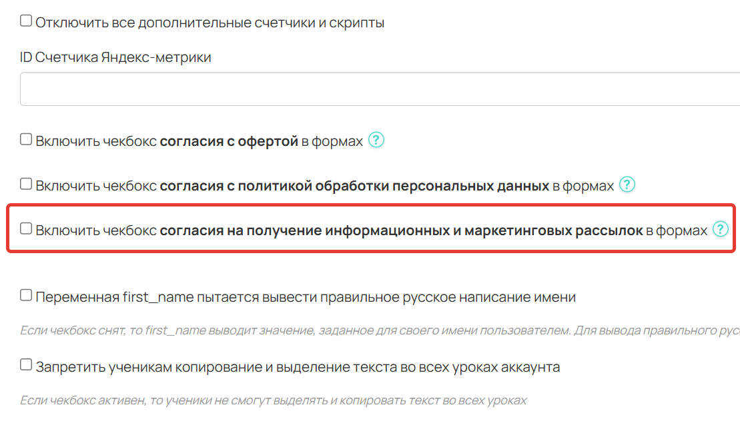Enable checkbox согласия с политикой обработки персональных данных
The height and width of the screenshot is (423, 740).
tap(26, 184)
